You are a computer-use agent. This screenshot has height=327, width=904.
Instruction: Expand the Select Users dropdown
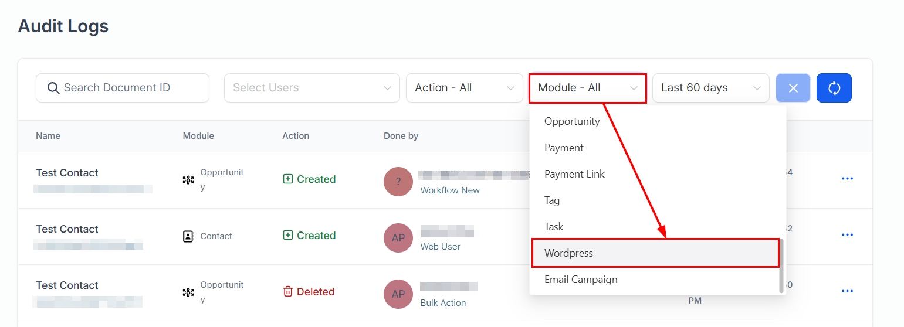coord(312,88)
